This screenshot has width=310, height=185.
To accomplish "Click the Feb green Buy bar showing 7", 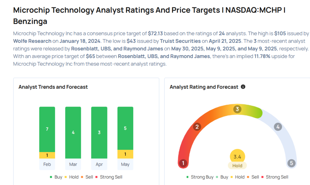I will coord(47,129).
